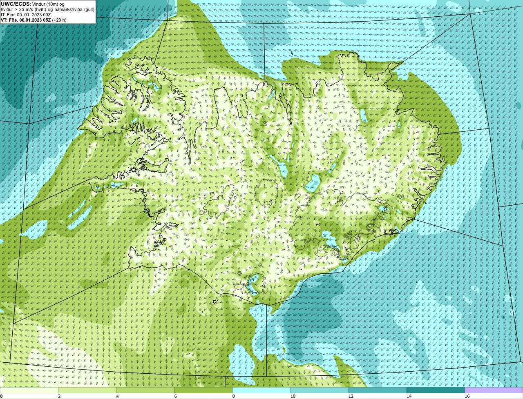Click the '10' label on the scale

coord(293,396)
